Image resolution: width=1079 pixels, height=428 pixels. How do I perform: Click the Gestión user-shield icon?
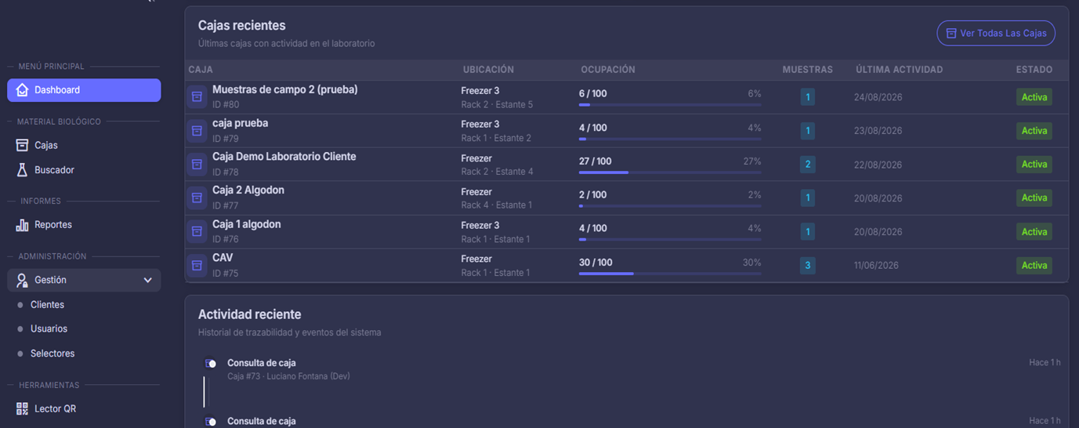22,280
